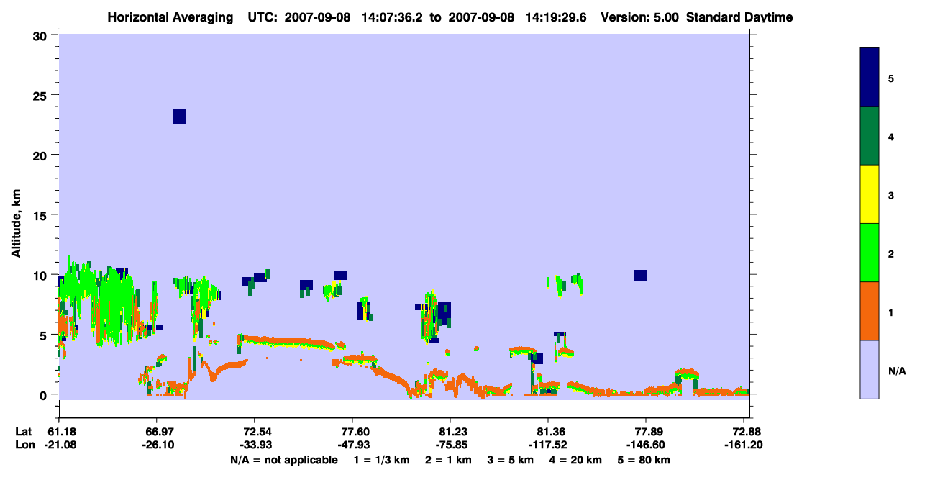The height and width of the screenshot is (480, 935).
Task: Click the colorbar label '2'
Action: pos(891,253)
